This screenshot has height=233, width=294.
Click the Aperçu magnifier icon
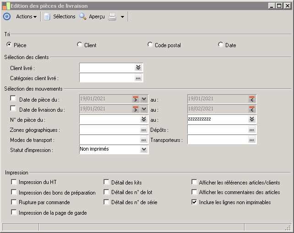click(82, 16)
